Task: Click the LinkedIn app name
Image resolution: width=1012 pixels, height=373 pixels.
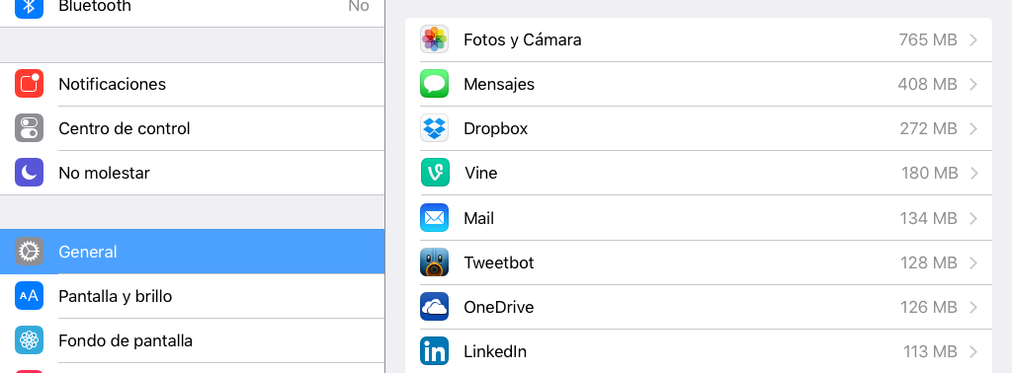Action: point(495,351)
